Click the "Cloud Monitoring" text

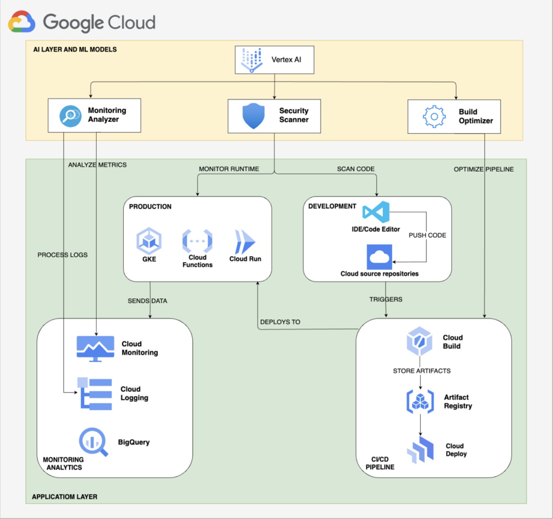pyautogui.click(x=140, y=348)
